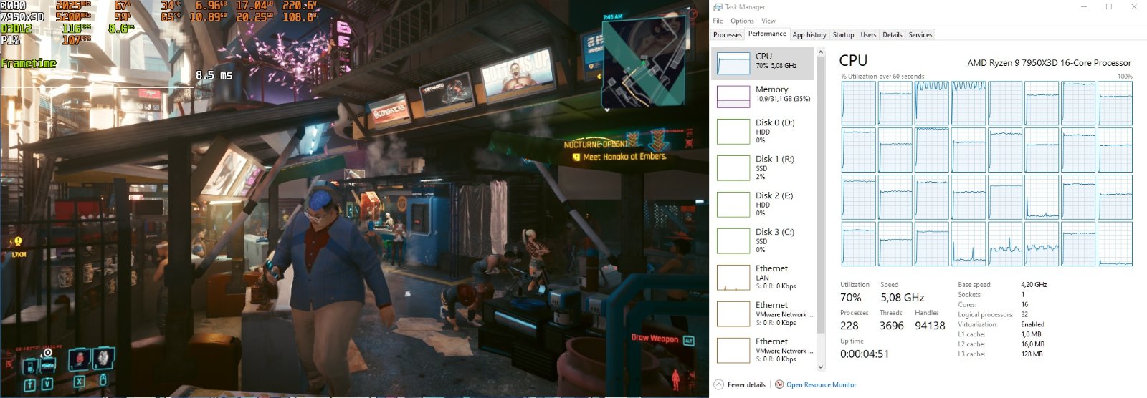1147x398 pixels.
Task: Click the Logical processors value 32
Action: (1024, 314)
